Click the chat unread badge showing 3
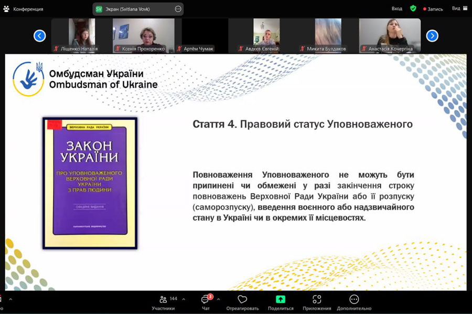 click(x=210, y=297)
